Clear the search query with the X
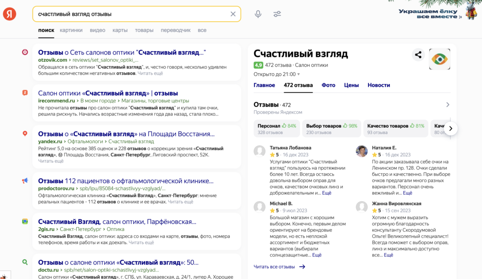Screen dimensions: 482x279 (x=233, y=14)
